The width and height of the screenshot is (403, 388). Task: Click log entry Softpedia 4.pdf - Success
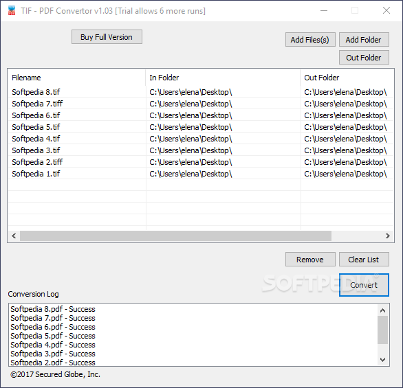pyautogui.click(x=53, y=345)
